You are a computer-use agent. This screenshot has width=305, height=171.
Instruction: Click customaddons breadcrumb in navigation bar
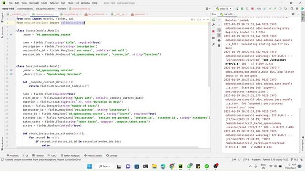[25, 9]
